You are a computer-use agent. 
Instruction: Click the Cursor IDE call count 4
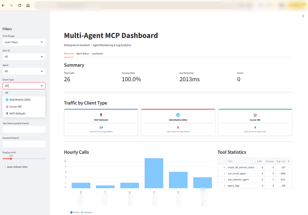255,127
